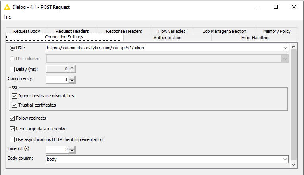Decrease Timeout seconds with down arrow
The width and height of the screenshot is (304, 175).
(x=72, y=151)
